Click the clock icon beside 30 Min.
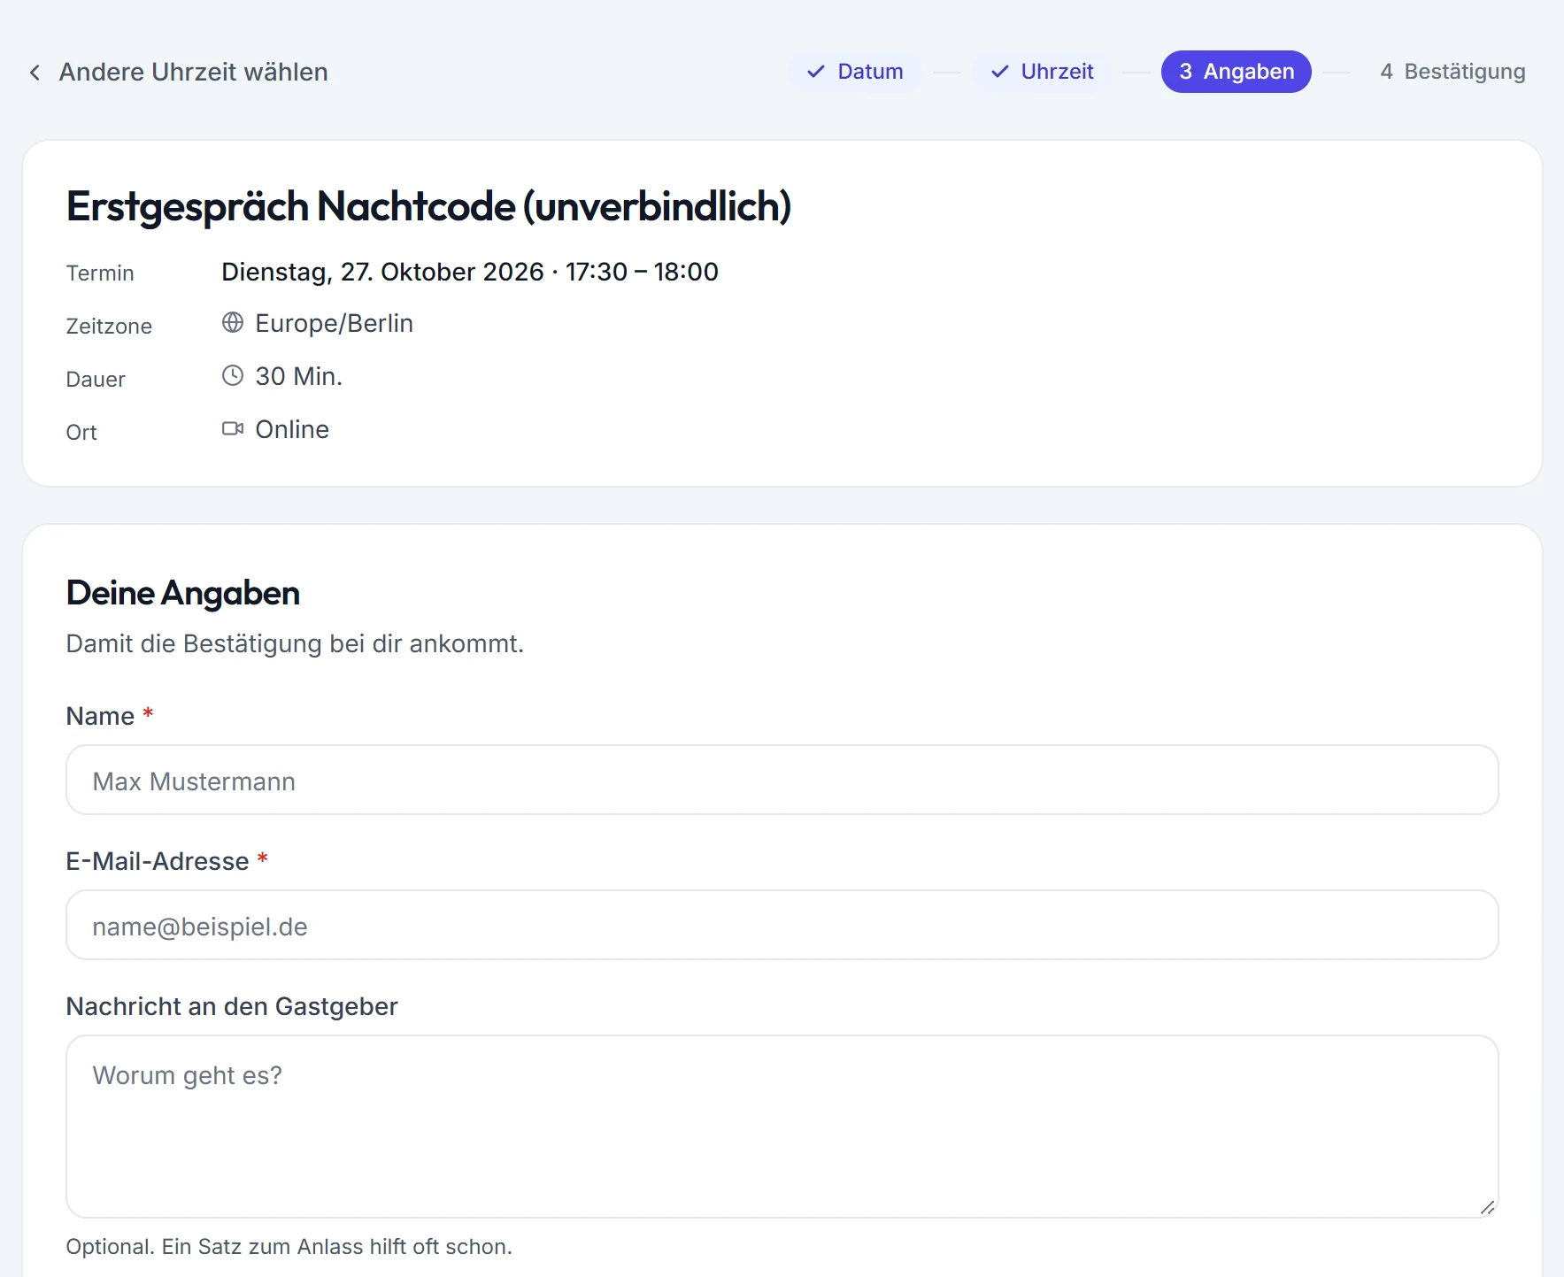 coord(233,376)
